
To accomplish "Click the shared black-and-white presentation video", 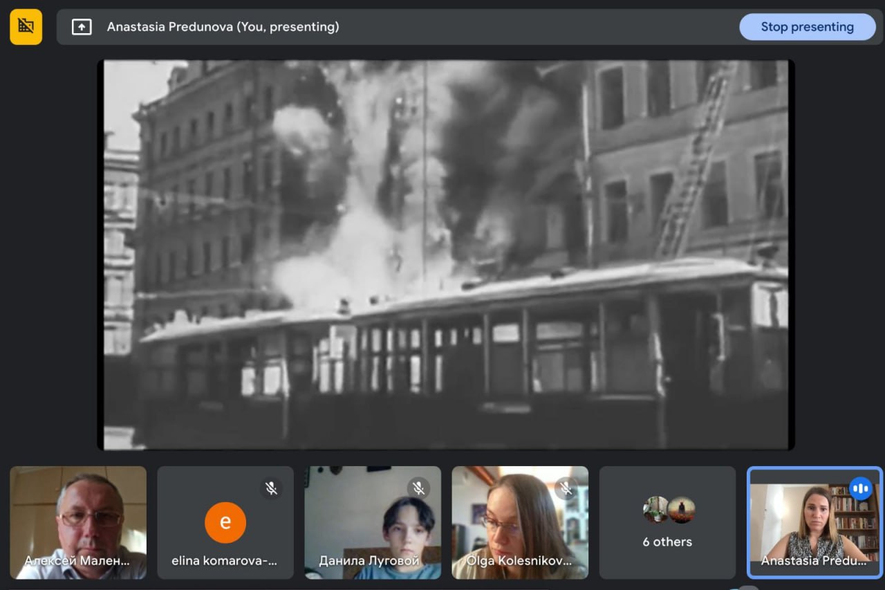I will [x=445, y=255].
